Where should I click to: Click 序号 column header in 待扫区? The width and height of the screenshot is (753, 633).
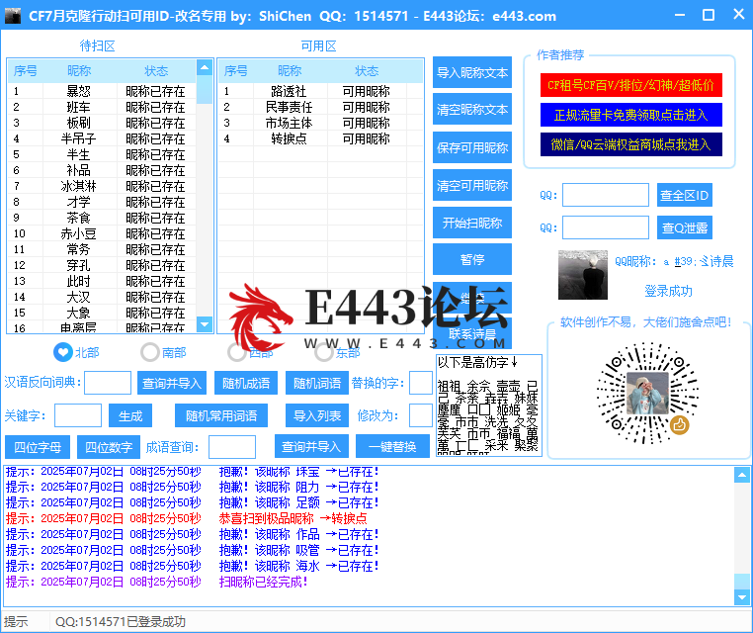tap(26, 71)
